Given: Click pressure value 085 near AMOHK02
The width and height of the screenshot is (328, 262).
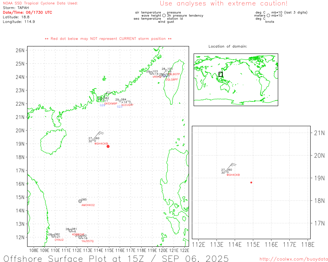Looking at the screenshot, I should 84,200.
